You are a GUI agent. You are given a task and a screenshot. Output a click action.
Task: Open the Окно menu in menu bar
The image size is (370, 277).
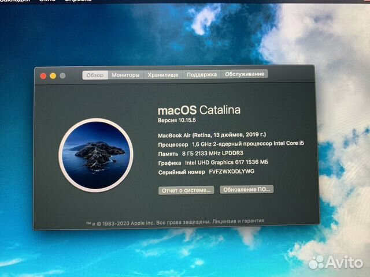coord(47,1)
